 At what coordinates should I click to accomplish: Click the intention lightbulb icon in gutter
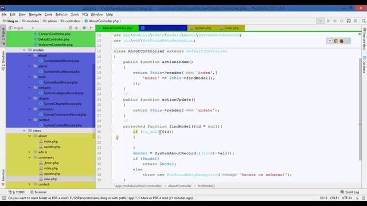117,137
